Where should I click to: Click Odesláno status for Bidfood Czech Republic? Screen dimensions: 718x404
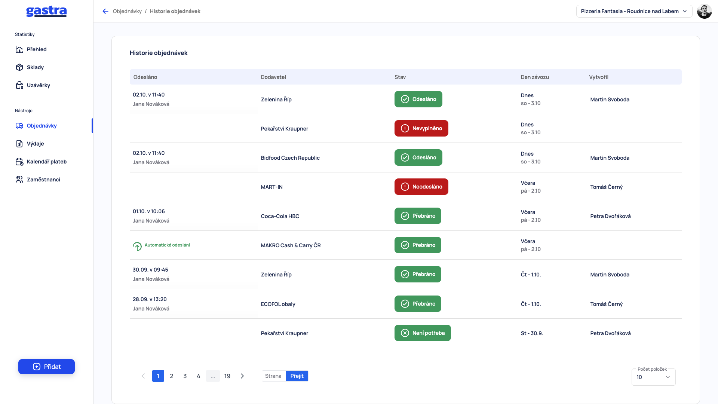418,157
